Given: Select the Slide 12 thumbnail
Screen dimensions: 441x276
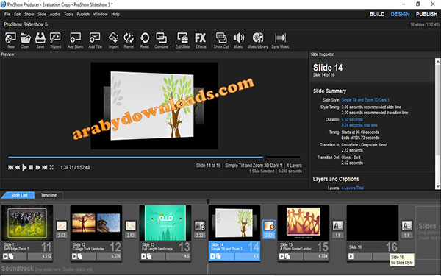Looking at the screenshot, I should [96, 223].
